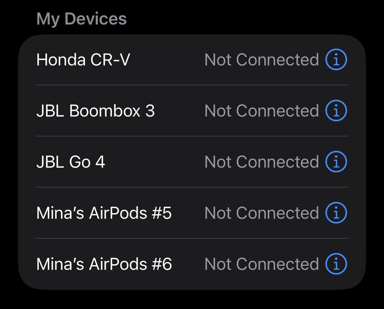Tap info icon for Mina's AirPods #6
The width and height of the screenshot is (384, 309).
point(336,264)
